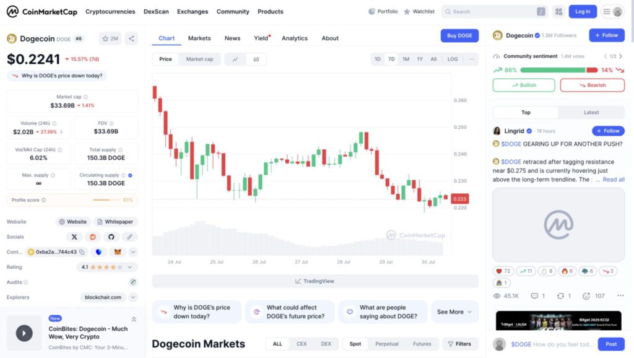Click the community sentiment 86% bar

click(x=553, y=70)
